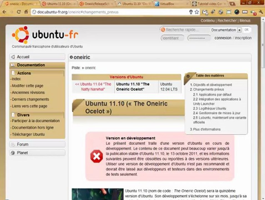Jump to Changements prévus section

coord(208,89)
